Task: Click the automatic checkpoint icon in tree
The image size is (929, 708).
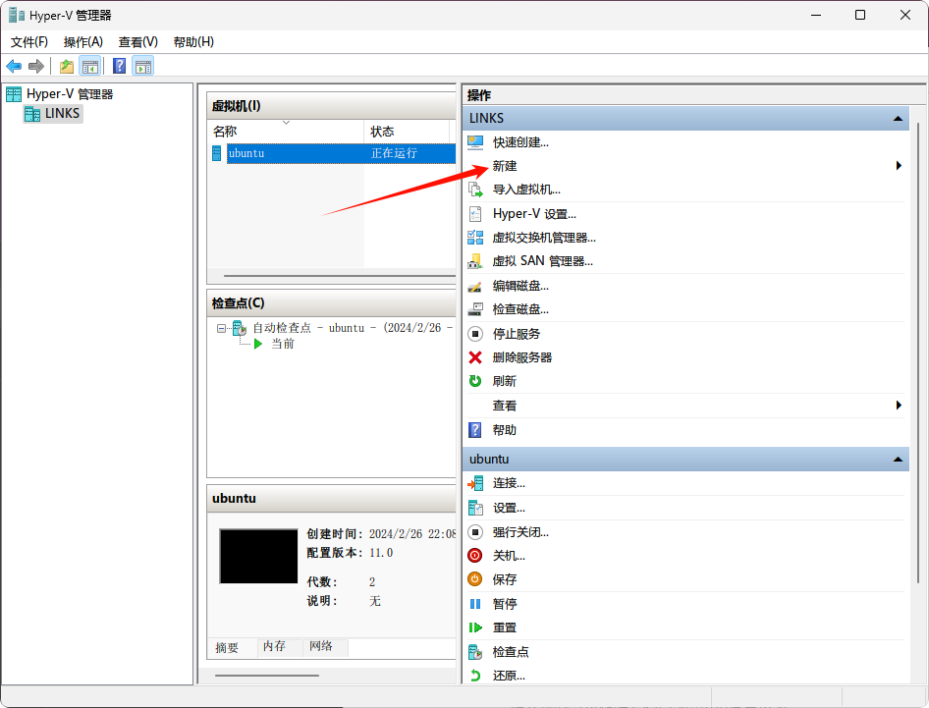Action: [x=240, y=328]
